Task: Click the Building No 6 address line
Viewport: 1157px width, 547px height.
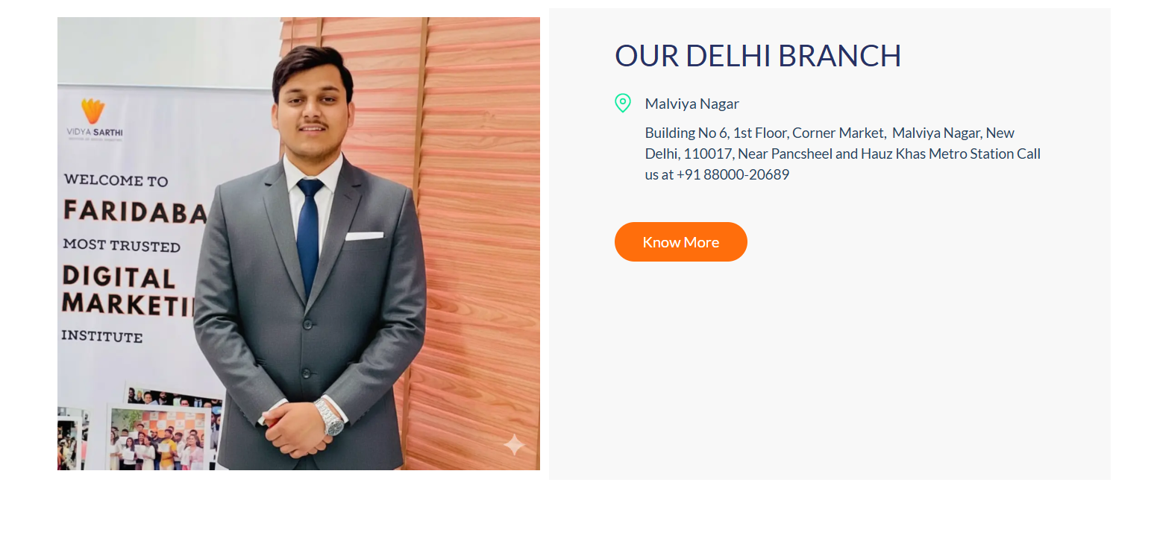Action: (x=830, y=133)
